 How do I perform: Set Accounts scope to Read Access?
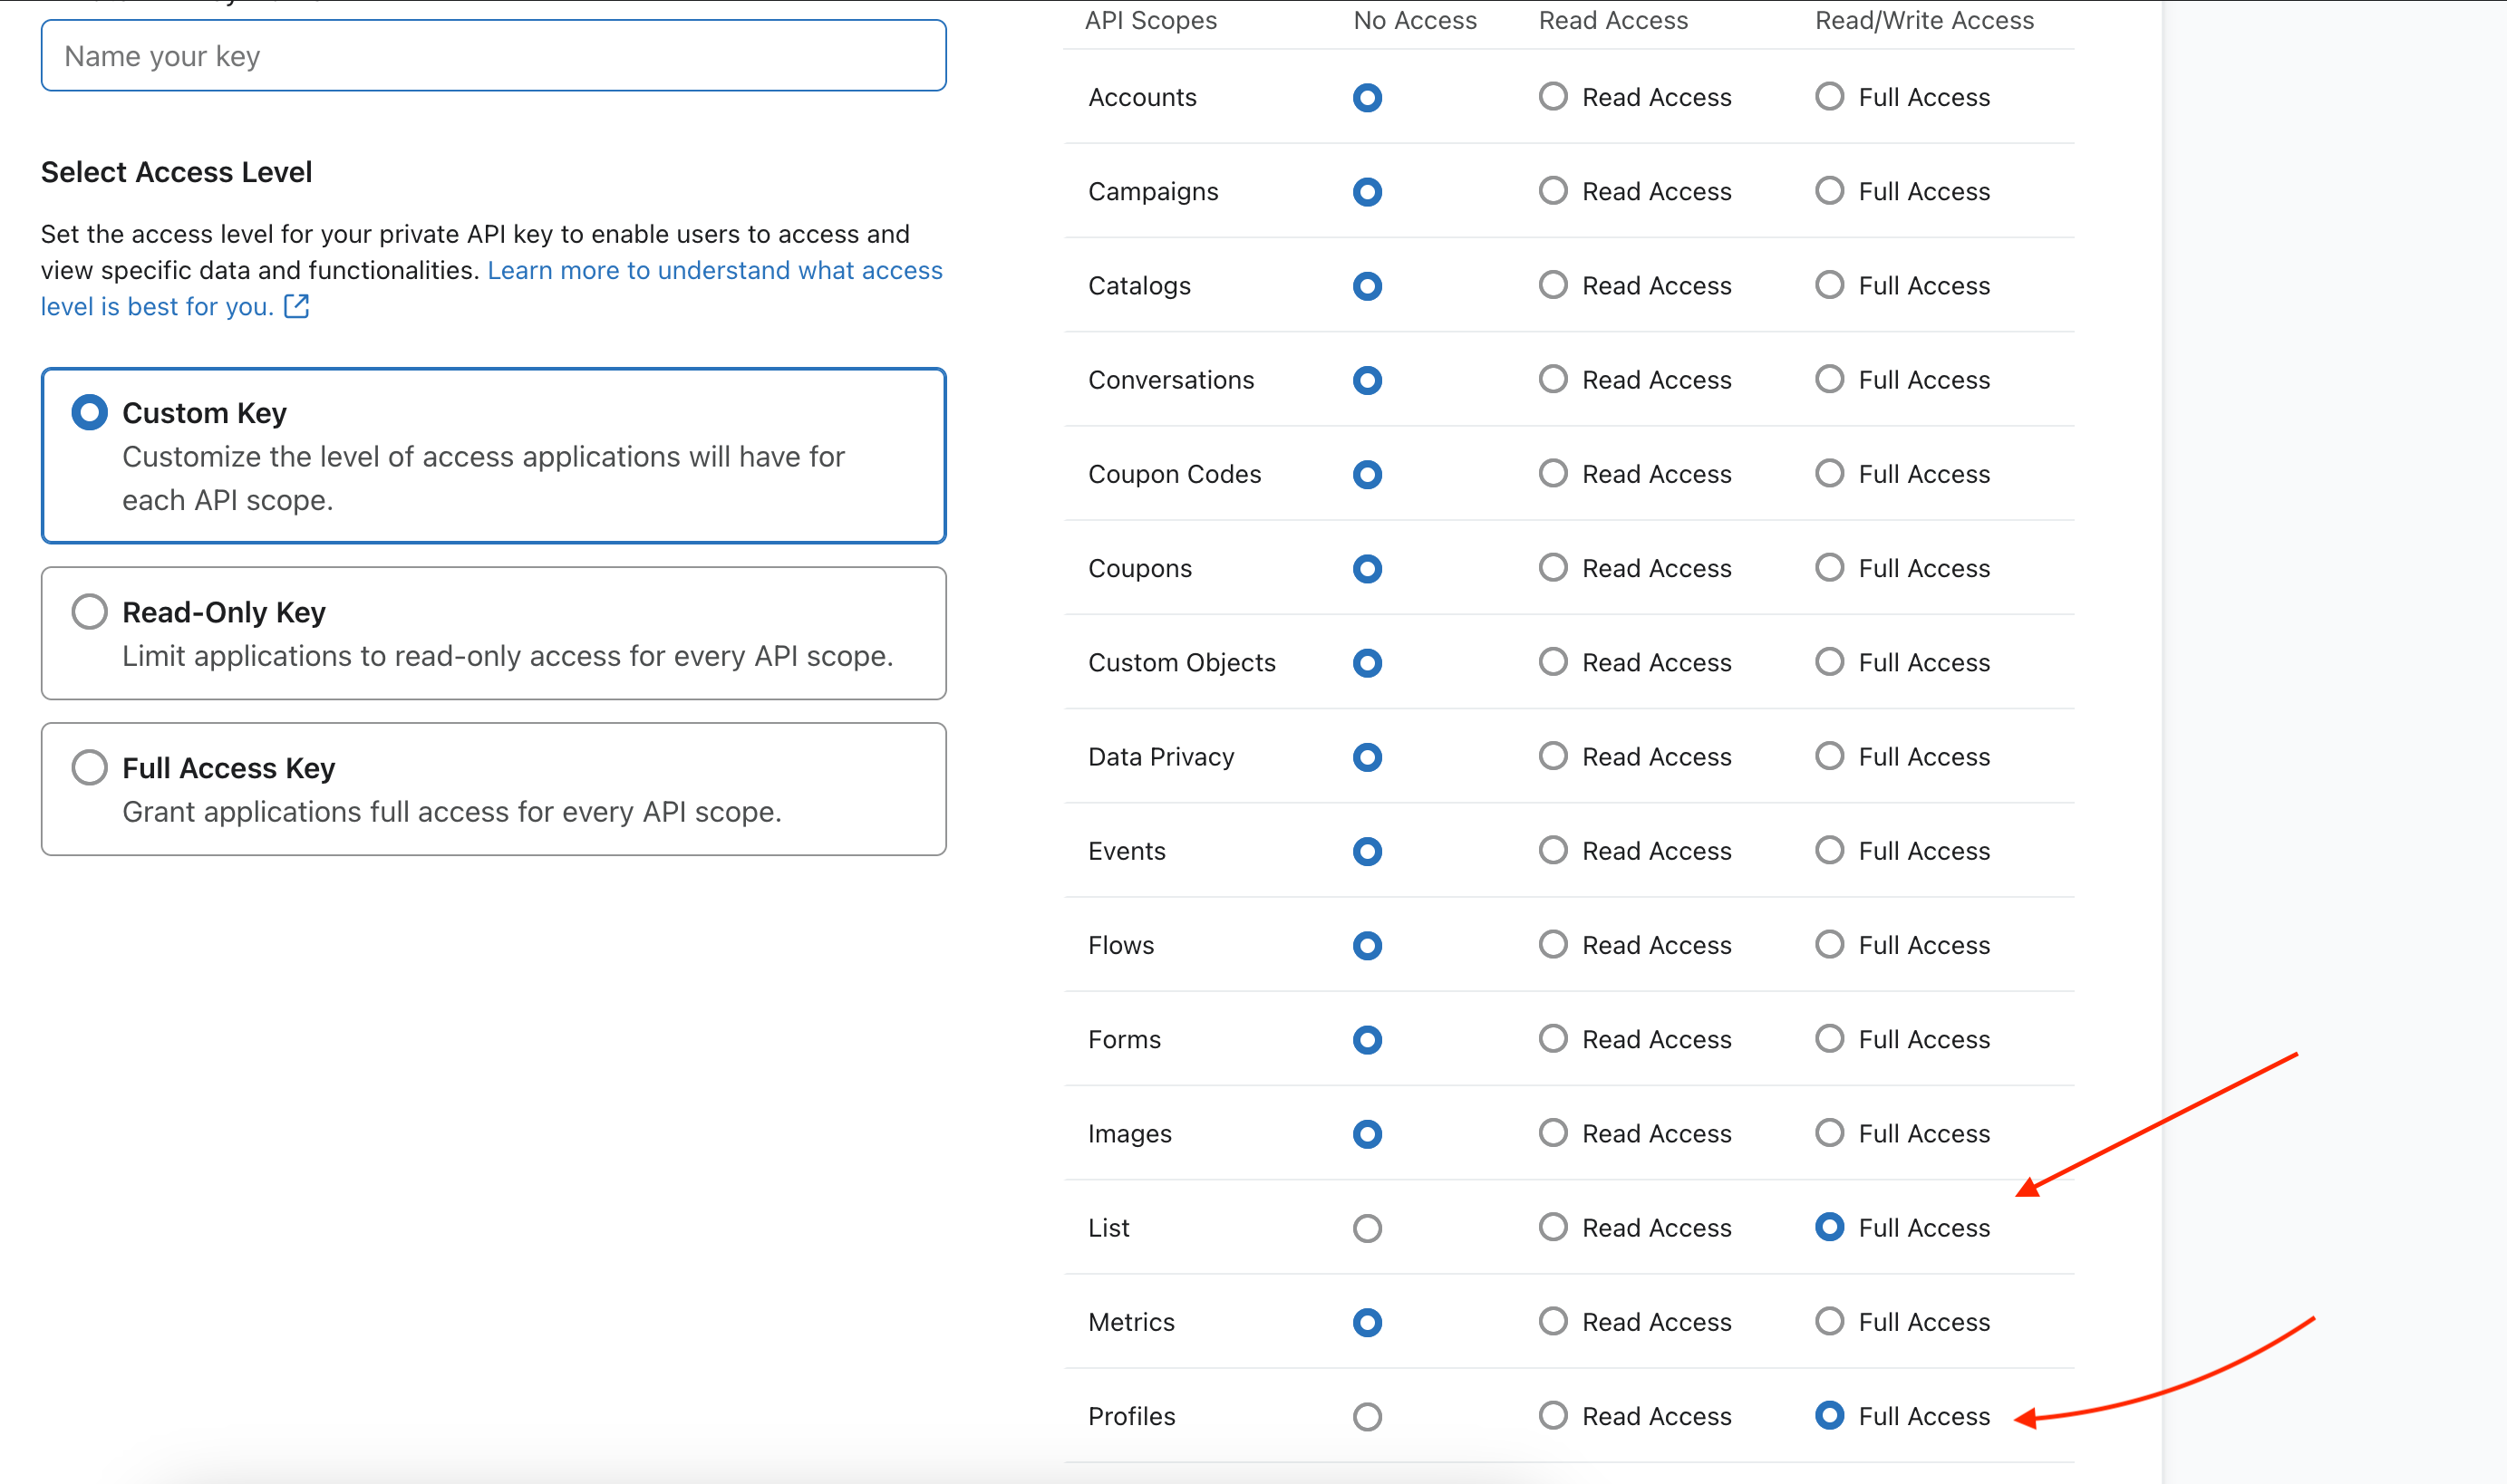click(x=1553, y=97)
